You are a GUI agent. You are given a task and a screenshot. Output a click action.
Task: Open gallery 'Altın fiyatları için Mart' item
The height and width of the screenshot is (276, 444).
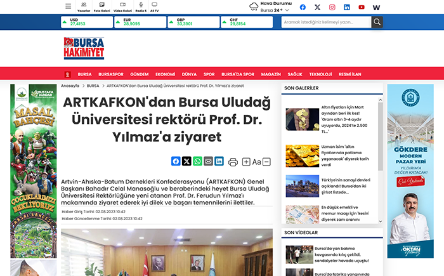pyautogui.click(x=344, y=119)
